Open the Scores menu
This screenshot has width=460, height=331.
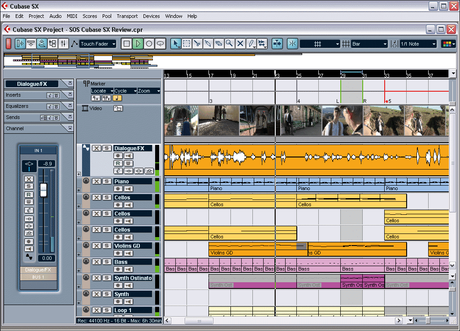[x=90, y=16]
